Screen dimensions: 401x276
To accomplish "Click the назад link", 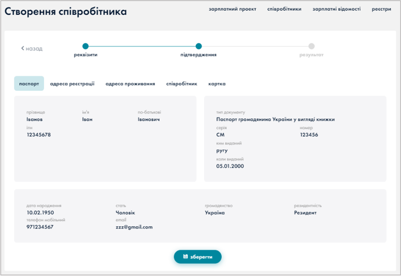I will point(34,49).
